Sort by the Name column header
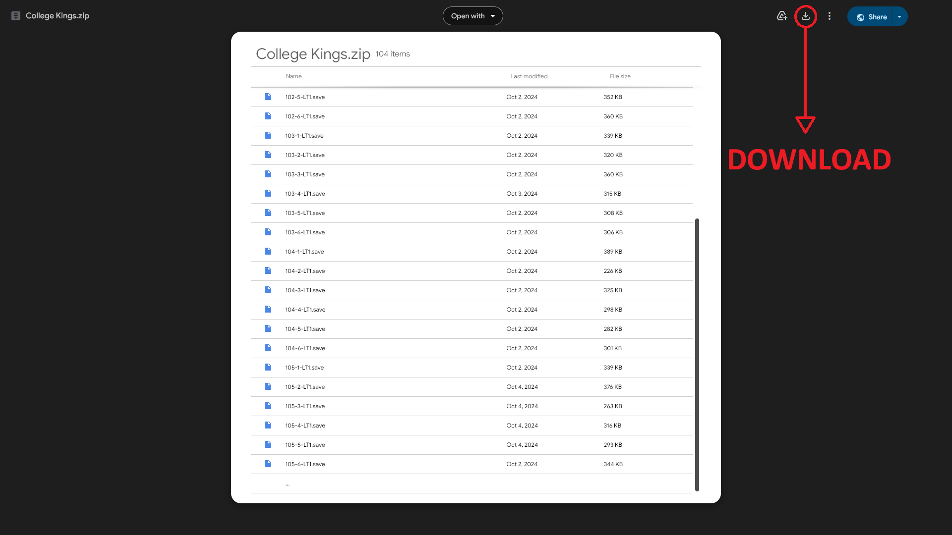 point(294,76)
